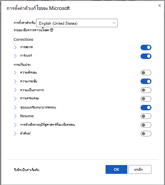
Task: Enable the ความเป็นทางการ formality toggle
Action: 146,90
